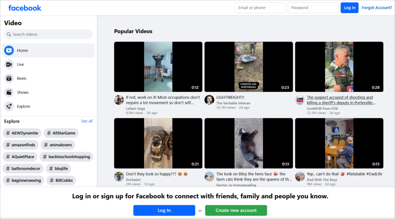The width and height of the screenshot is (395, 219).
Task: Click the search magnifier icon
Action: click(x=9, y=34)
